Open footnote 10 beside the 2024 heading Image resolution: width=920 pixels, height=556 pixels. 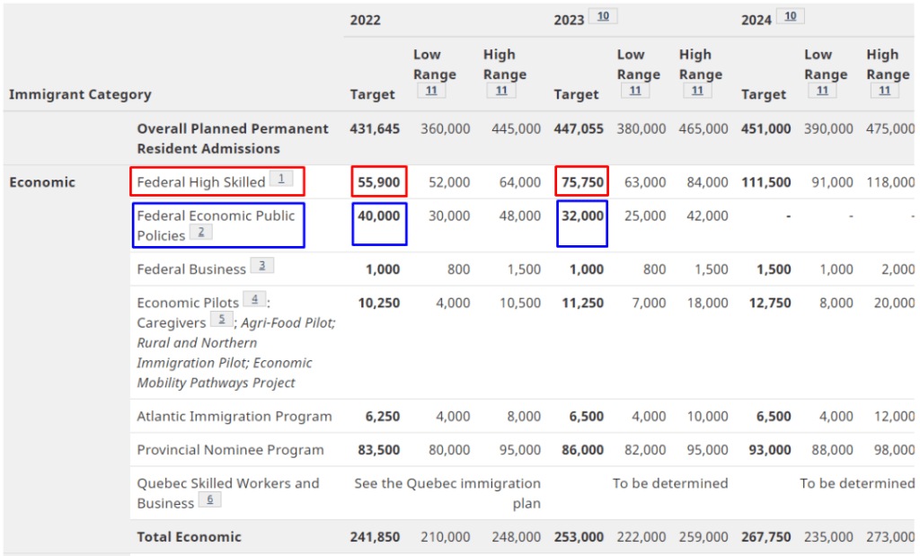[x=790, y=16]
